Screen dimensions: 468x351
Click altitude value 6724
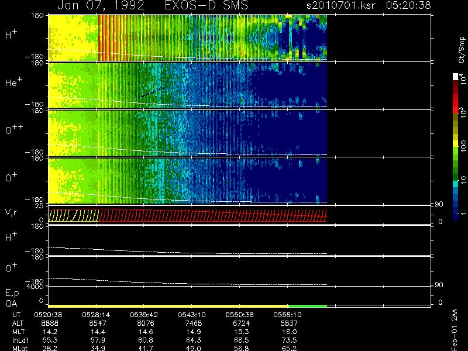(241, 324)
